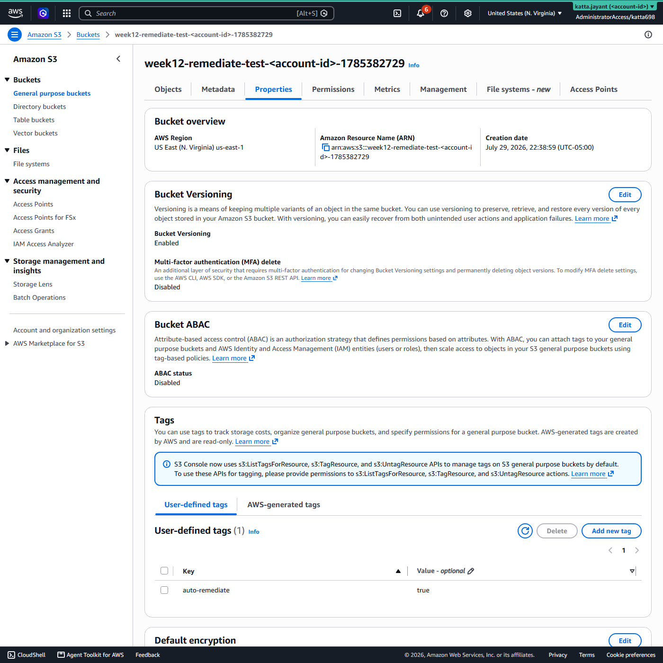Open the AWS home logo
This screenshot has width=663, height=663.
point(15,13)
